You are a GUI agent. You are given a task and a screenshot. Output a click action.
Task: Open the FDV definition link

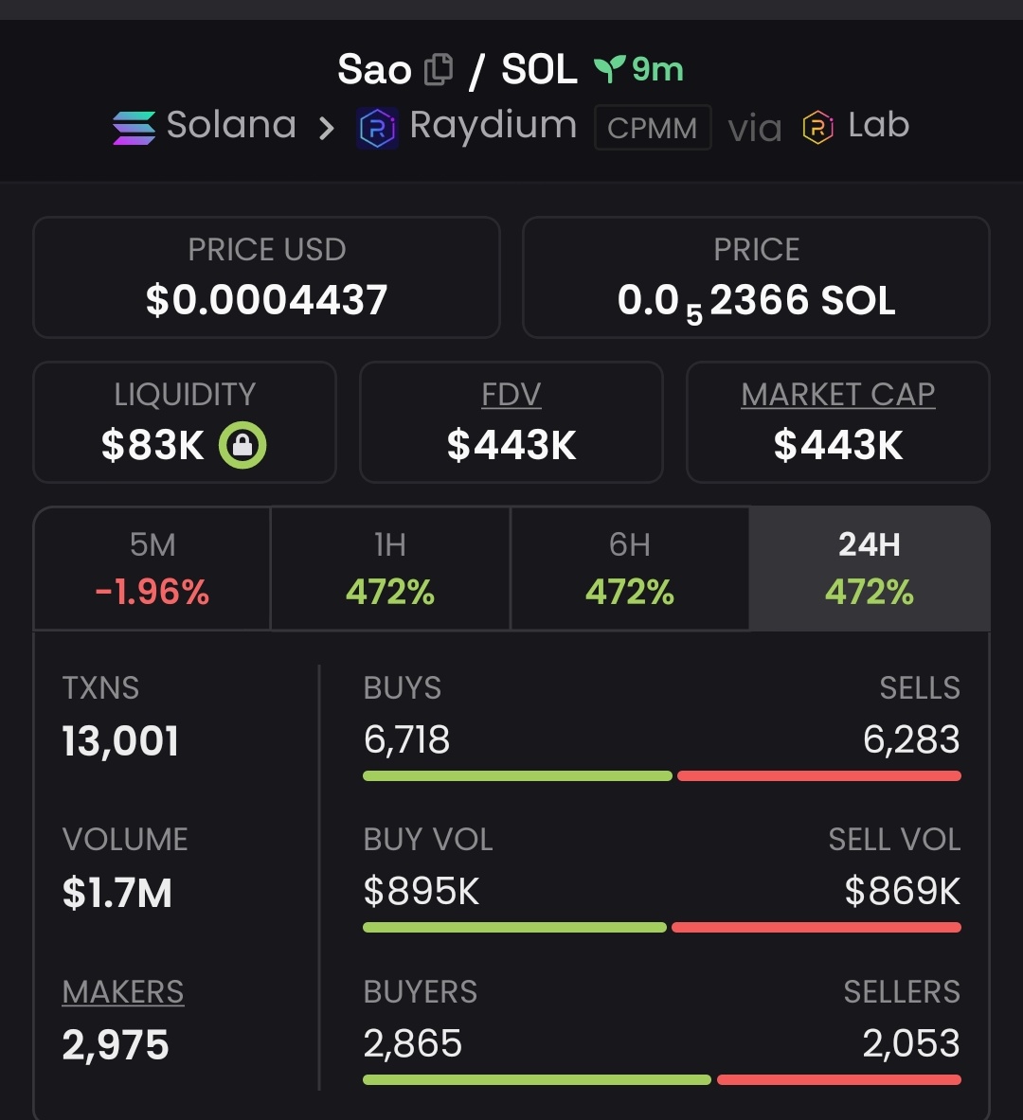[x=511, y=394]
